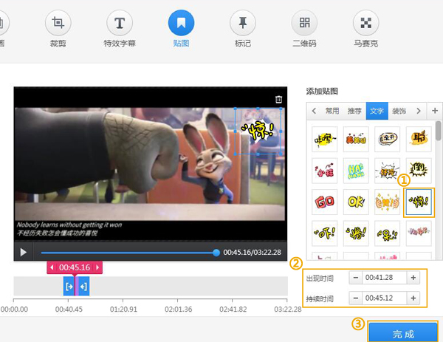Switch to the 常用 sticker tab

point(332,111)
